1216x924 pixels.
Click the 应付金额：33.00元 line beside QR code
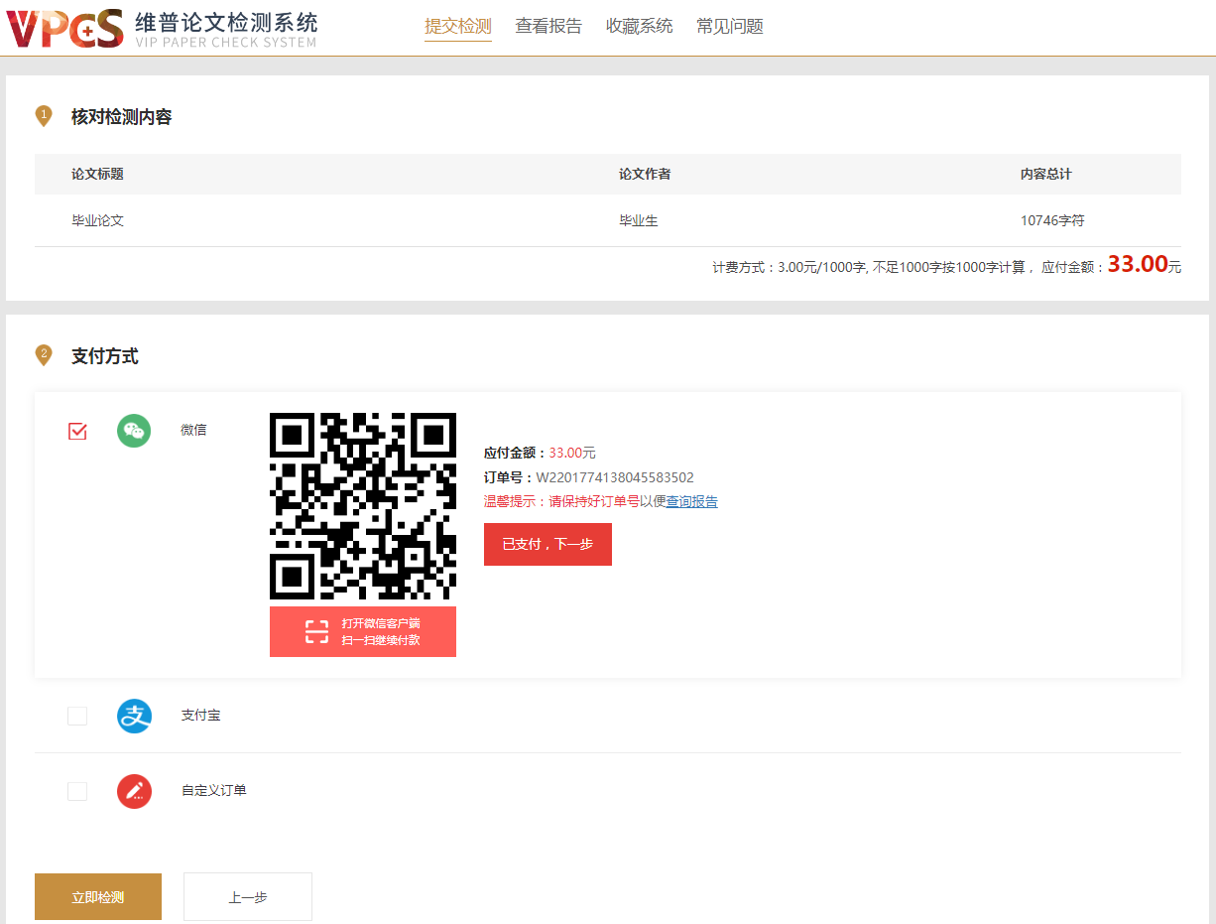coord(540,453)
